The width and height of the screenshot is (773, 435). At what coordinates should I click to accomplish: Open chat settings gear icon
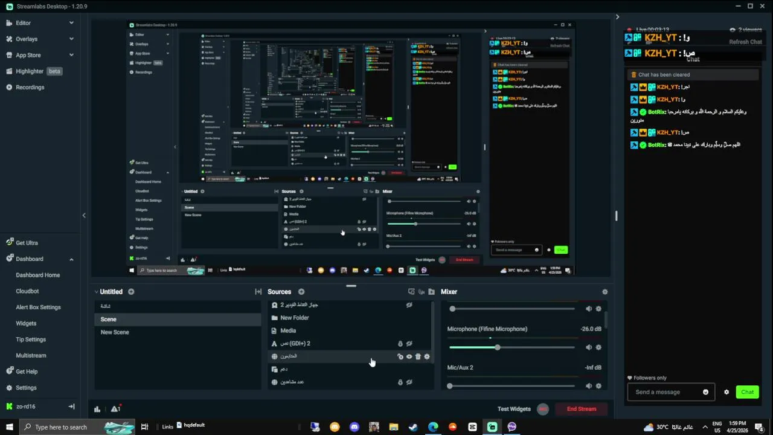coord(726,392)
